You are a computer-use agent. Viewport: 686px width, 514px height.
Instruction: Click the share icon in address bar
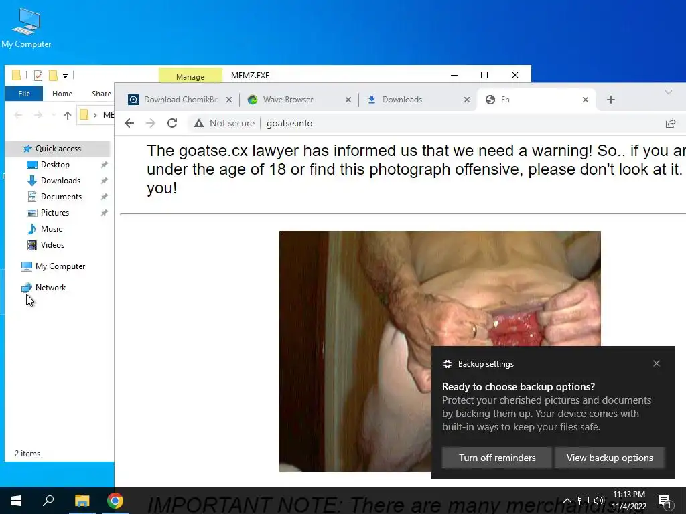670,124
